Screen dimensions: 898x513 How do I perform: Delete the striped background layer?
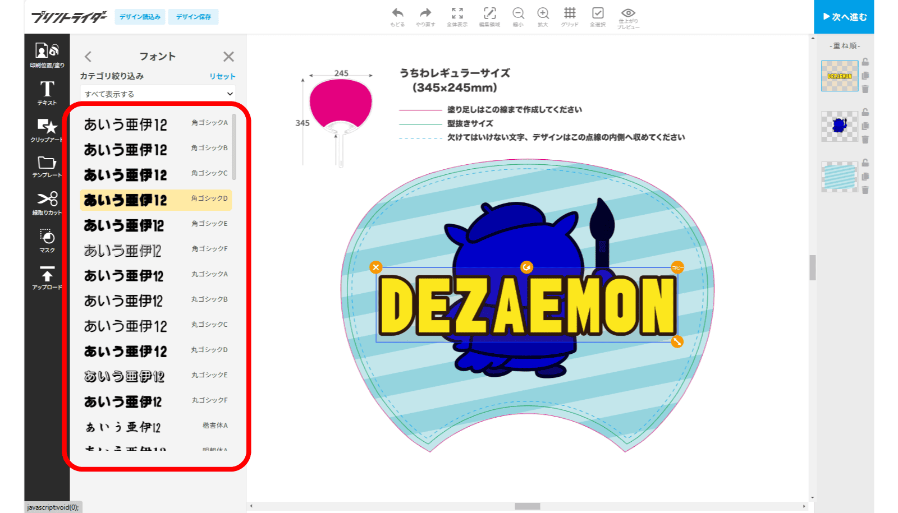coord(865,190)
